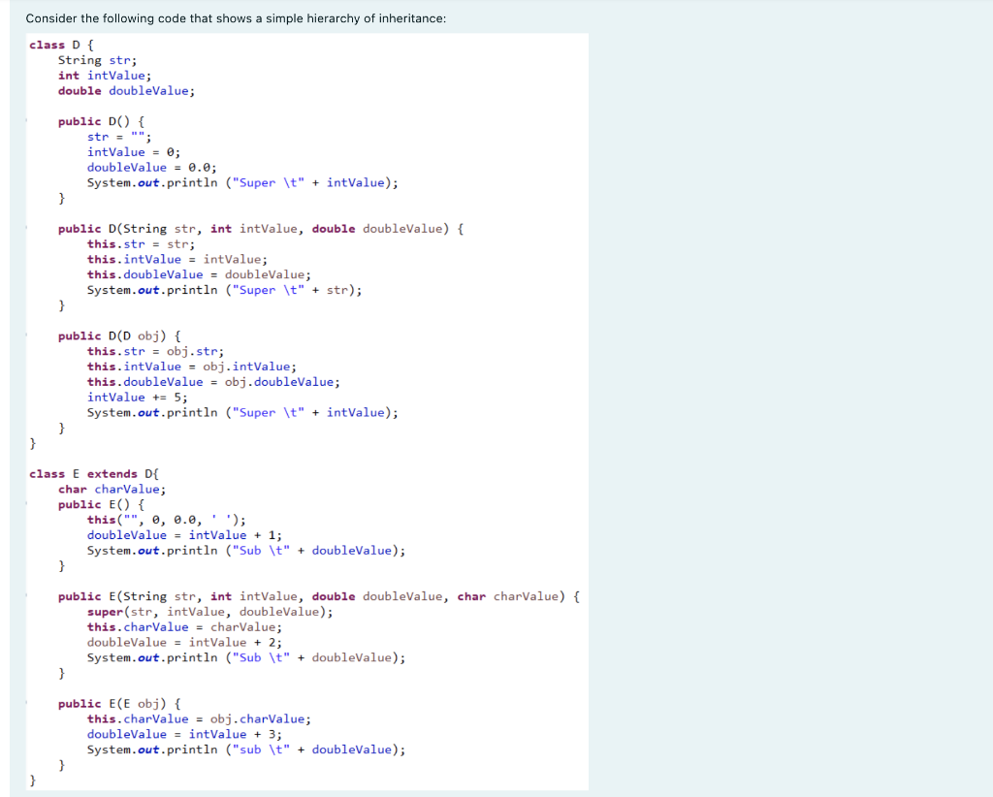Click the 'public E() {' constructor line
This screenshot has height=797, width=993.
[101, 504]
